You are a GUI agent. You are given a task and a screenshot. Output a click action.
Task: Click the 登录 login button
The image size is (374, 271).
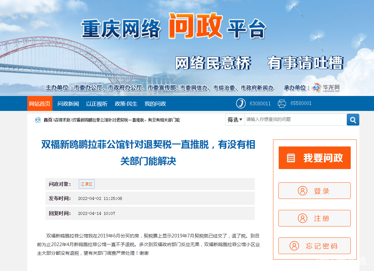[314, 191]
